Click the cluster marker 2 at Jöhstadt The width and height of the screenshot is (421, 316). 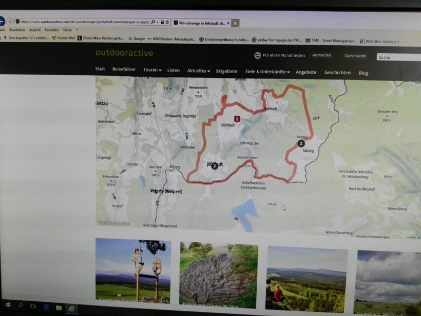[214, 166]
